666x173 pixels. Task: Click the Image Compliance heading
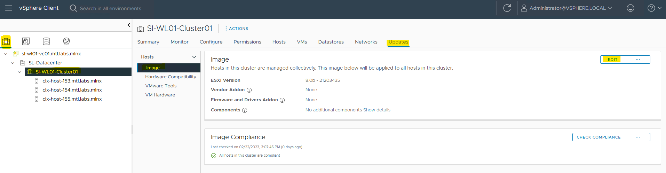pyautogui.click(x=238, y=137)
